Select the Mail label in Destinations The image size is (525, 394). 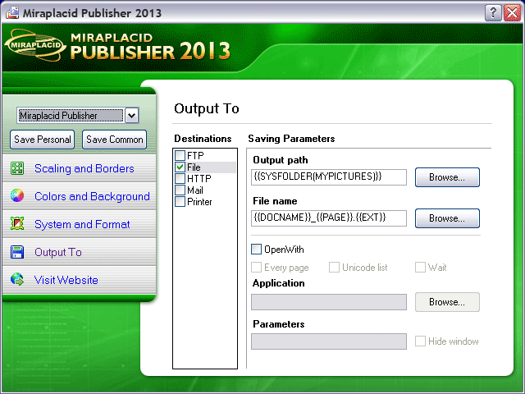click(x=195, y=190)
